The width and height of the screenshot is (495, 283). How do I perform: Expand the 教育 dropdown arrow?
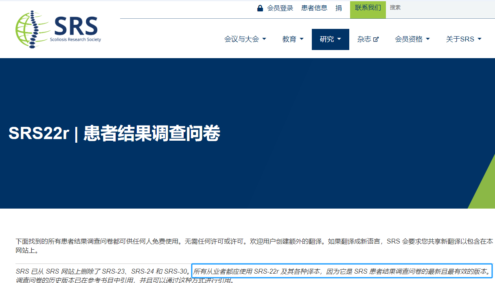(x=302, y=39)
